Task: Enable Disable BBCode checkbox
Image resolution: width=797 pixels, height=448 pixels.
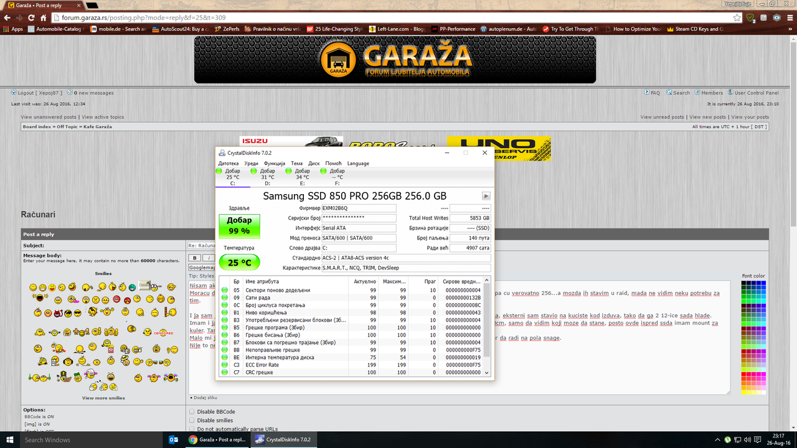Action: 192,412
